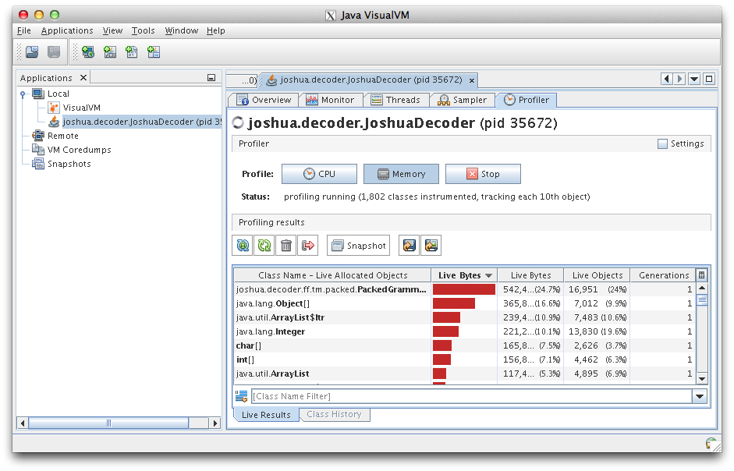Open the Window menu

point(181,30)
